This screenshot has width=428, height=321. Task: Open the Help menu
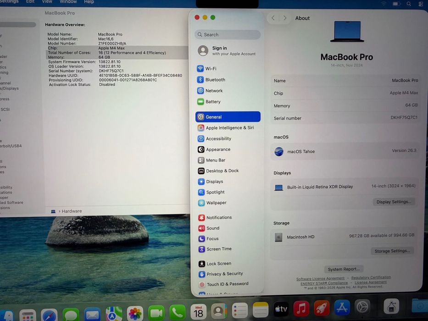click(x=89, y=2)
